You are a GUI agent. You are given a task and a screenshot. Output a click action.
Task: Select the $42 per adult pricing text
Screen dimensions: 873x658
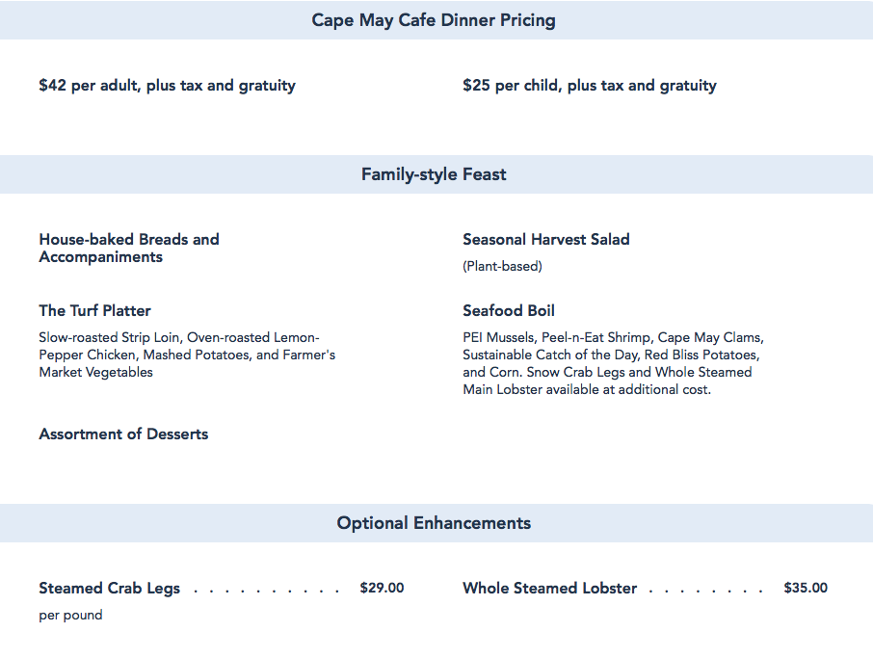tap(167, 86)
